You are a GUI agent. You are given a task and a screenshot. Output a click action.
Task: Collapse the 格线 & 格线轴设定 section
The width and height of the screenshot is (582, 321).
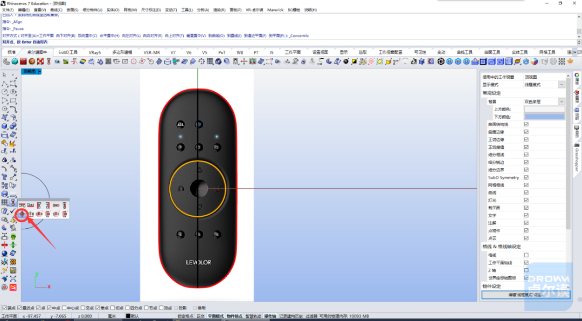502,247
